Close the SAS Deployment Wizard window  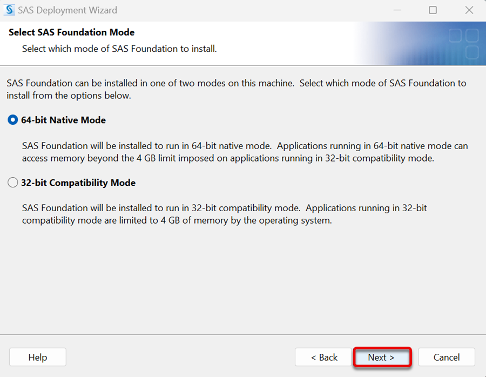click(x=469, y=10)
